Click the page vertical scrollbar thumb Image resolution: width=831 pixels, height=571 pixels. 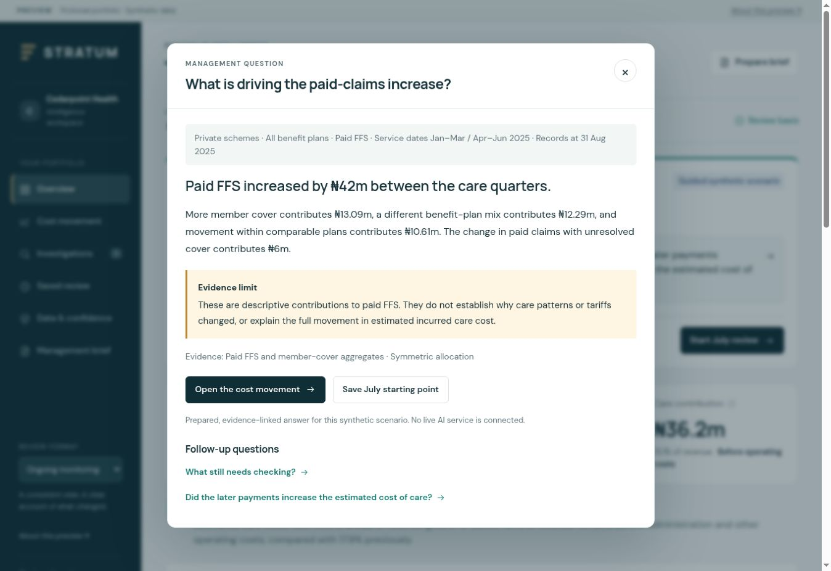point(826,119)
